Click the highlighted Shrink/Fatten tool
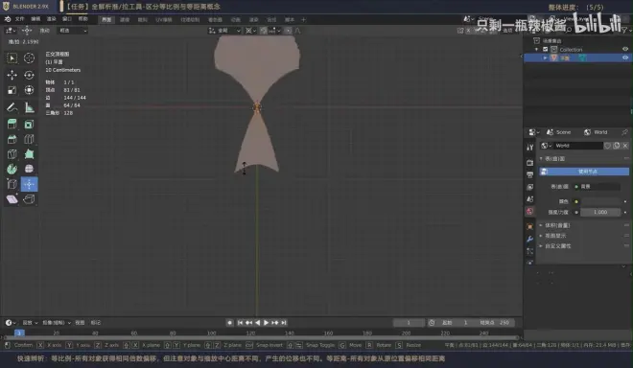 29,184
